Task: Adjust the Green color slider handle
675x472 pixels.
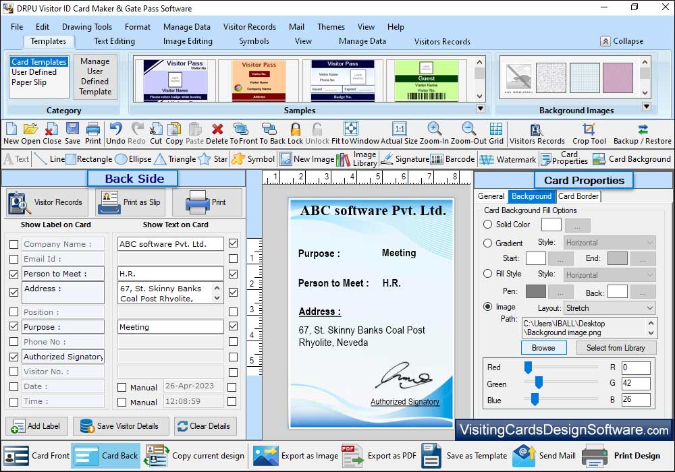Action: (x=538, y=382)
